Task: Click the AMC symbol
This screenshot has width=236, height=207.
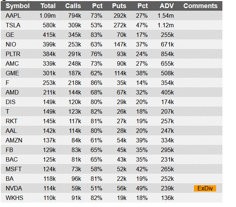Action: tap(12, 63)
